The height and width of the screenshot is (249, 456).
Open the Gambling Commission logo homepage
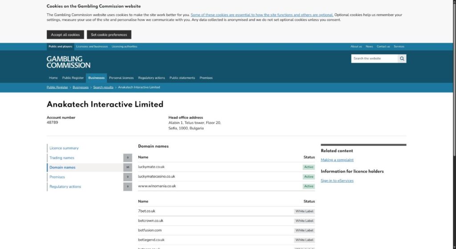click(x=68, y=62)
